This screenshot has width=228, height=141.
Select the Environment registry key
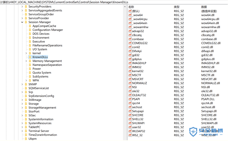41,38
